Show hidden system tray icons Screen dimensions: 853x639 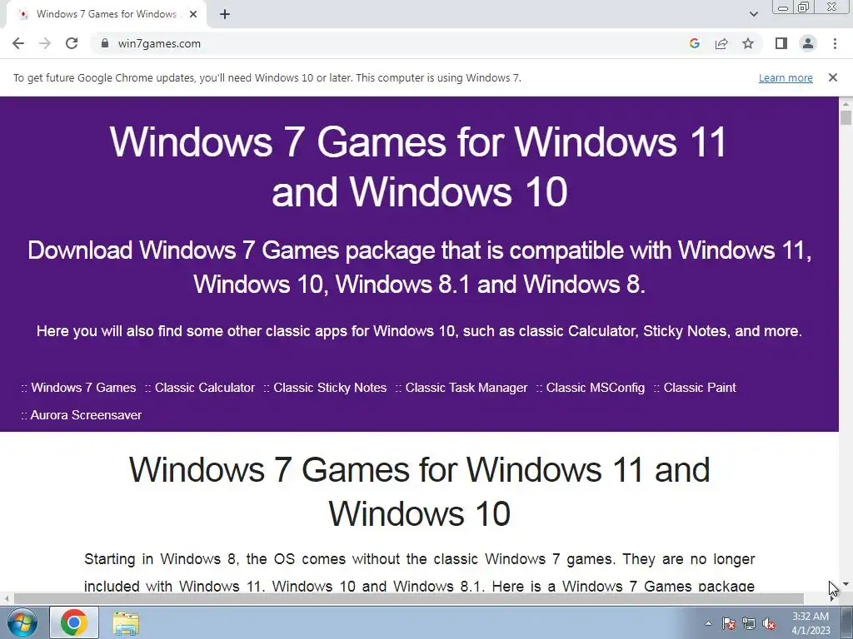(x=708, y=623)
